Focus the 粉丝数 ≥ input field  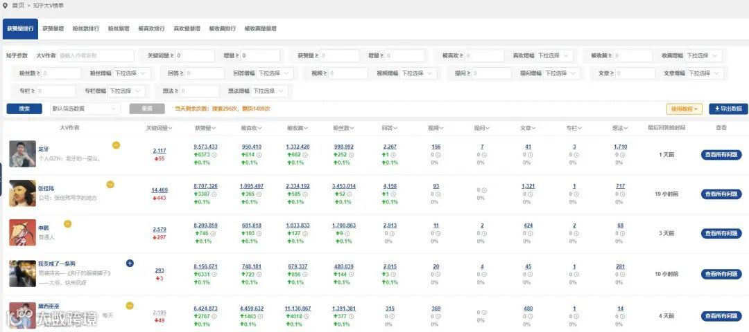point(62,73)
